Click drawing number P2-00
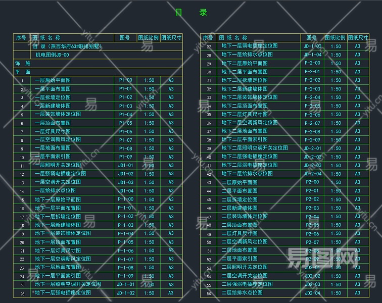Screen dimensions: 382x303 [312, 182]
